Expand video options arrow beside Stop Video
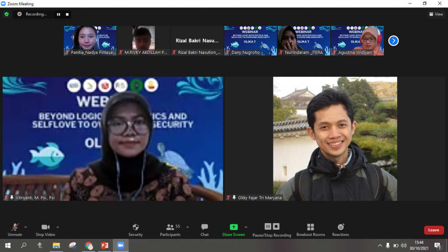The height and width of the screenshot is (252, 448). pyautogui.click(x=58, y=227)
